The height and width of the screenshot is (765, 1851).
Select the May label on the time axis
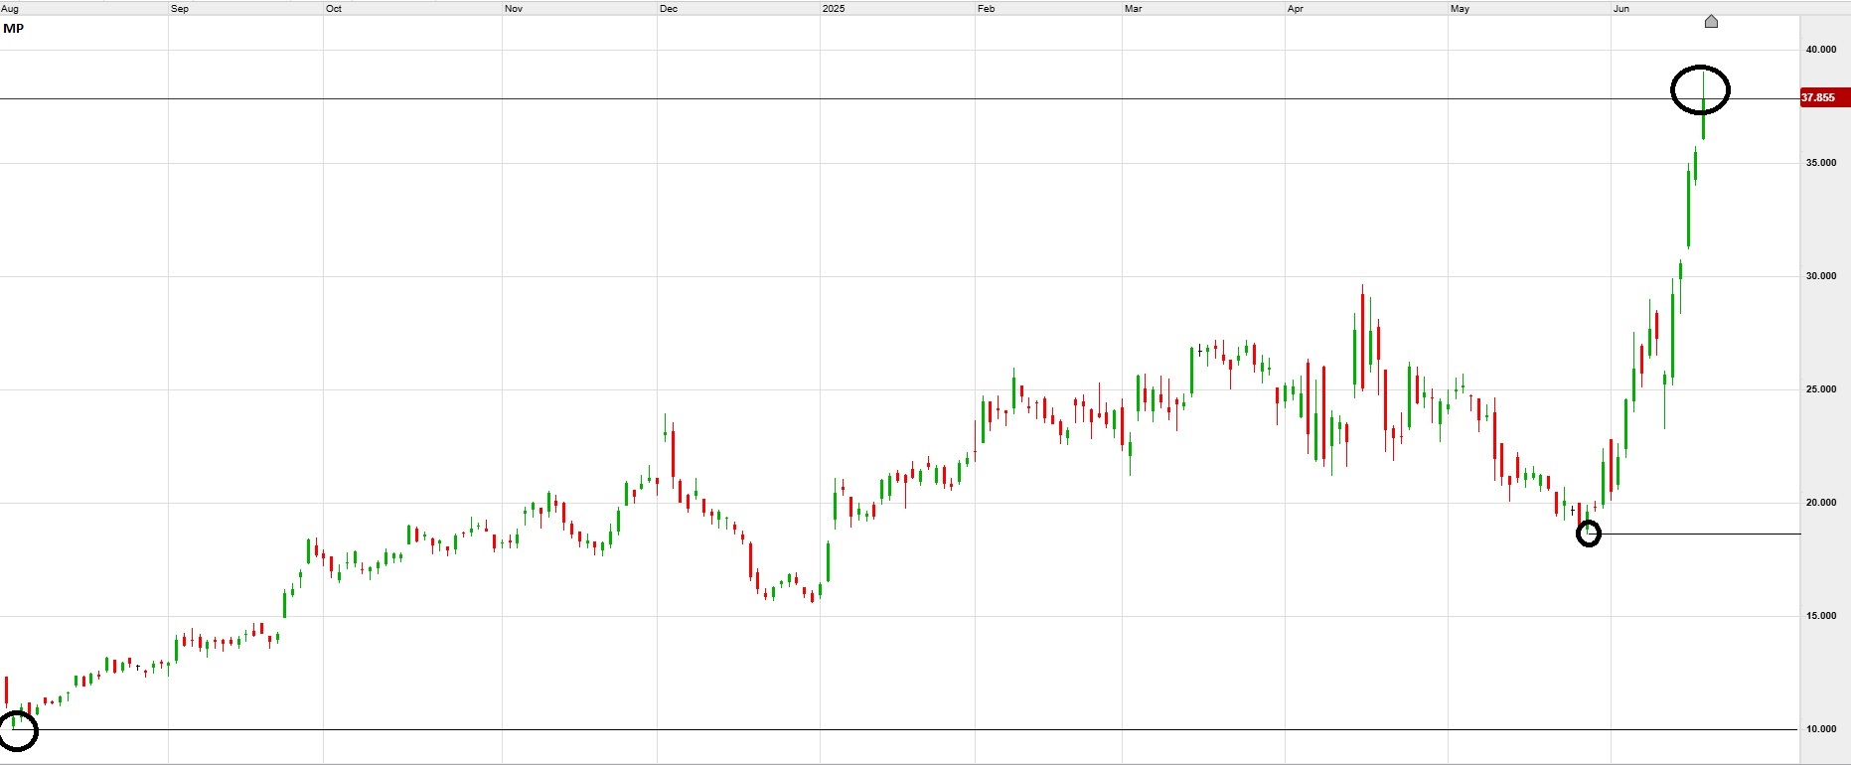coord(1461,9)
